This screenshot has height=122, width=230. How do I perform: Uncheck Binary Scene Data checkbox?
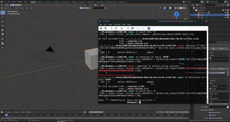coord(210,118)
